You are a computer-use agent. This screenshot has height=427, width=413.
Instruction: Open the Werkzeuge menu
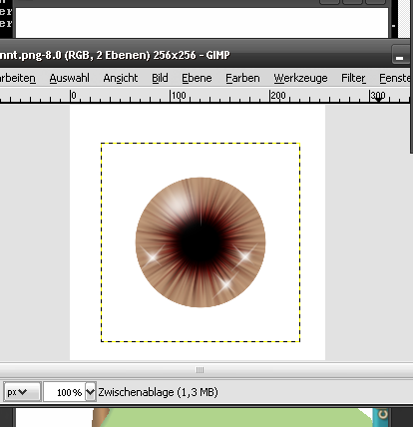300,78
